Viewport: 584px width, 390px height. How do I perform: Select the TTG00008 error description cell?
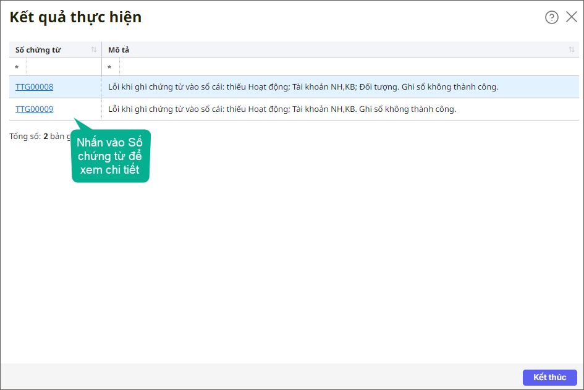tap(303, 87)
